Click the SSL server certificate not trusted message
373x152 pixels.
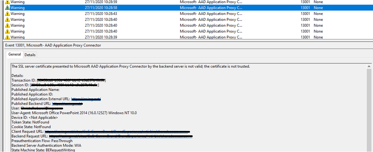click(x=131, y=67)
